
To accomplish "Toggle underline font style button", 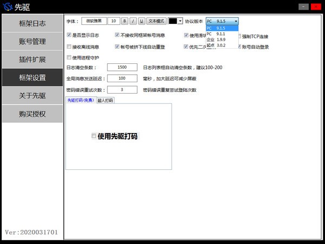I will (x=141, y=21).
